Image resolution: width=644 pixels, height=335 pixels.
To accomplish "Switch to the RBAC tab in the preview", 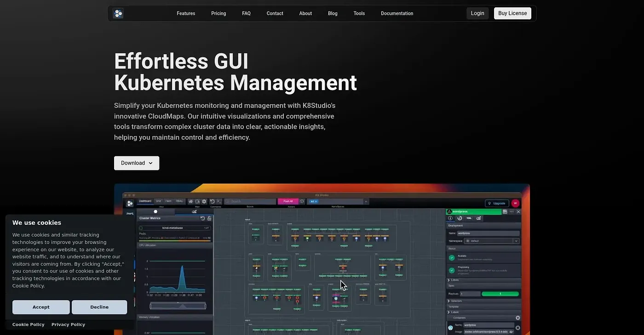I will [179, 201].
